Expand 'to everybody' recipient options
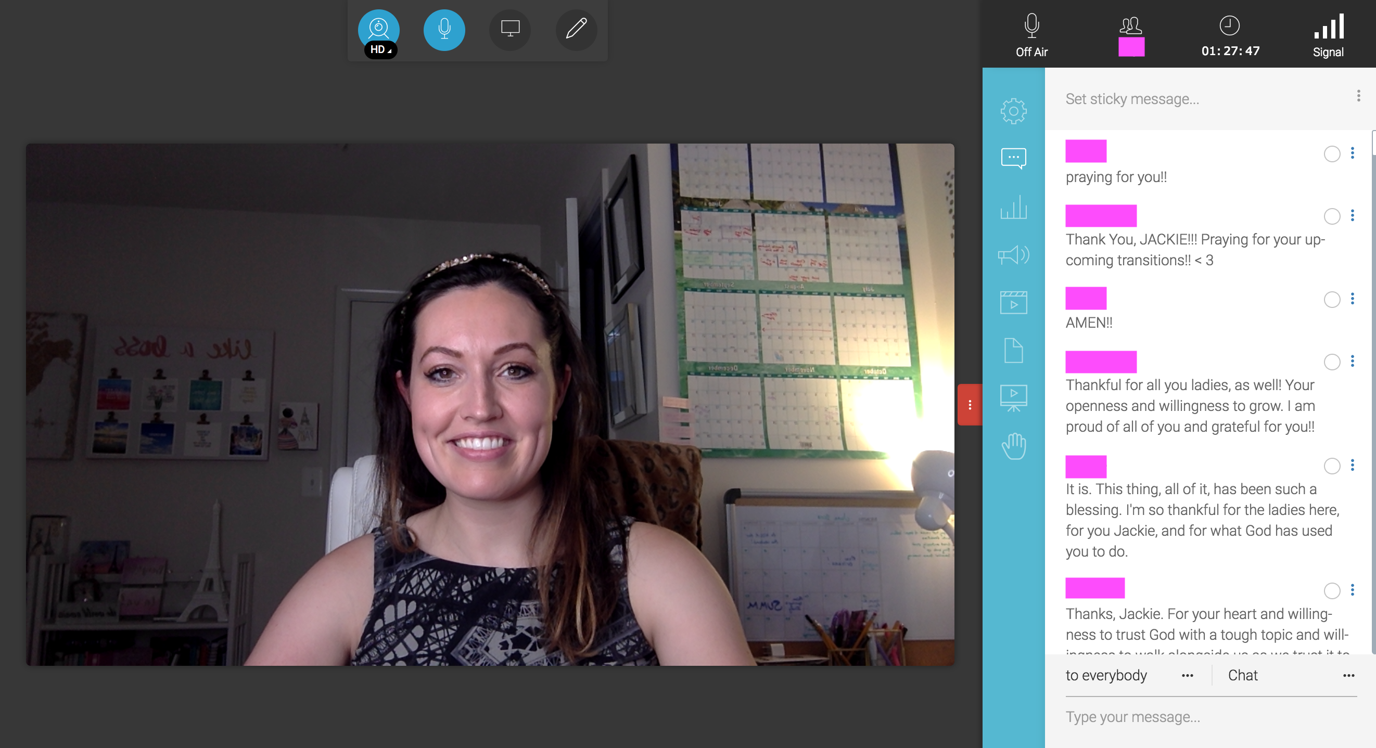The image size is (1376, 748). coord(1187,675)
